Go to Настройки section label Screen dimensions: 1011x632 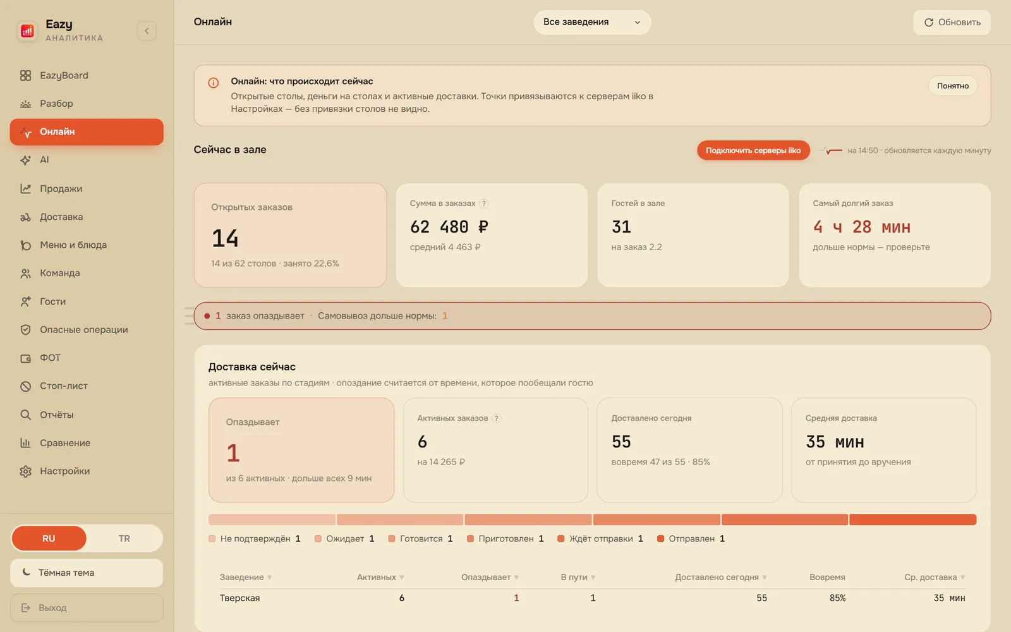point(64,471)
